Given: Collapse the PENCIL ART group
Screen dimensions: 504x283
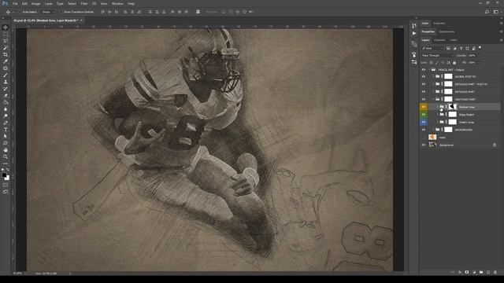Looking at the screenshot, I should click(x=429, y=70).
